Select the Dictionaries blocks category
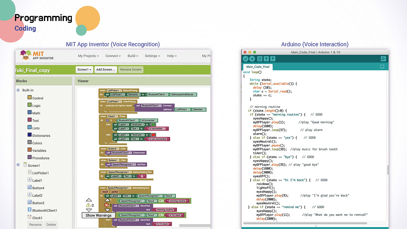The height and width of the screenshot is (229, 407). coord(39,135)
